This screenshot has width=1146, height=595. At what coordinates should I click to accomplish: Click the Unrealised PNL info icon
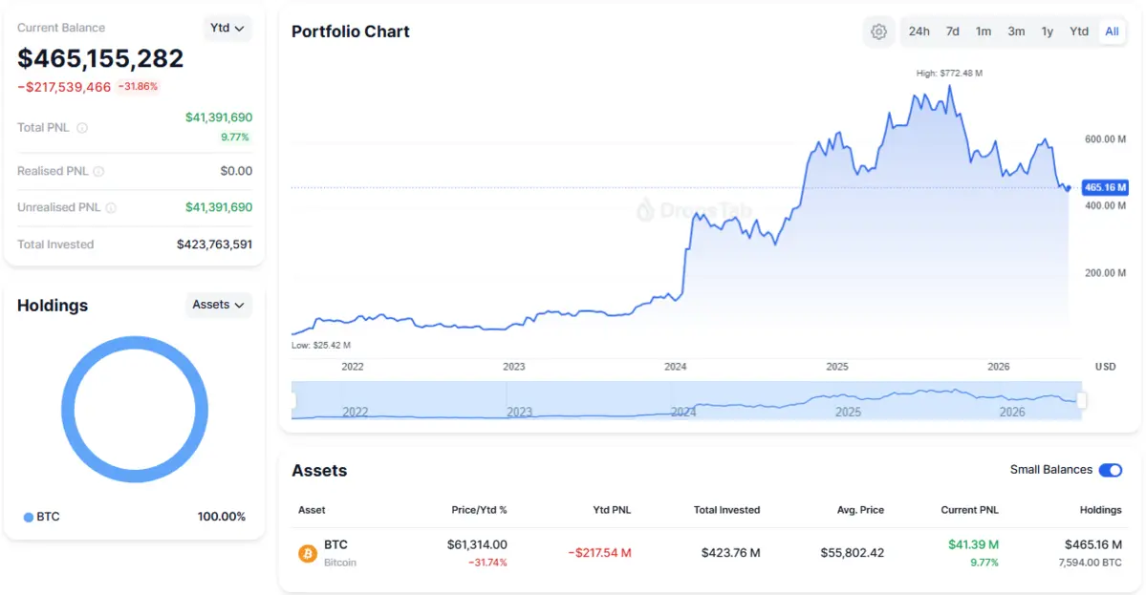point(111,208)
